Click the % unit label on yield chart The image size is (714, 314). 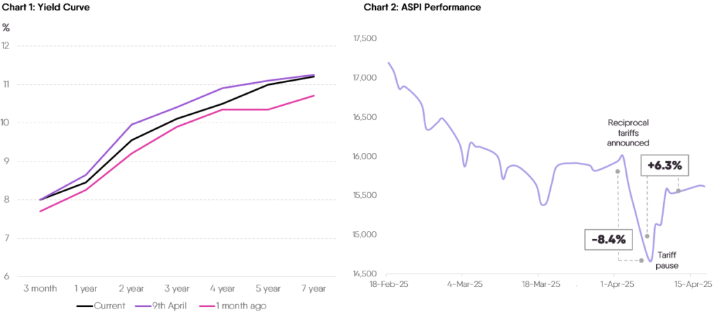pyautogui.click(x=6, y=28)
